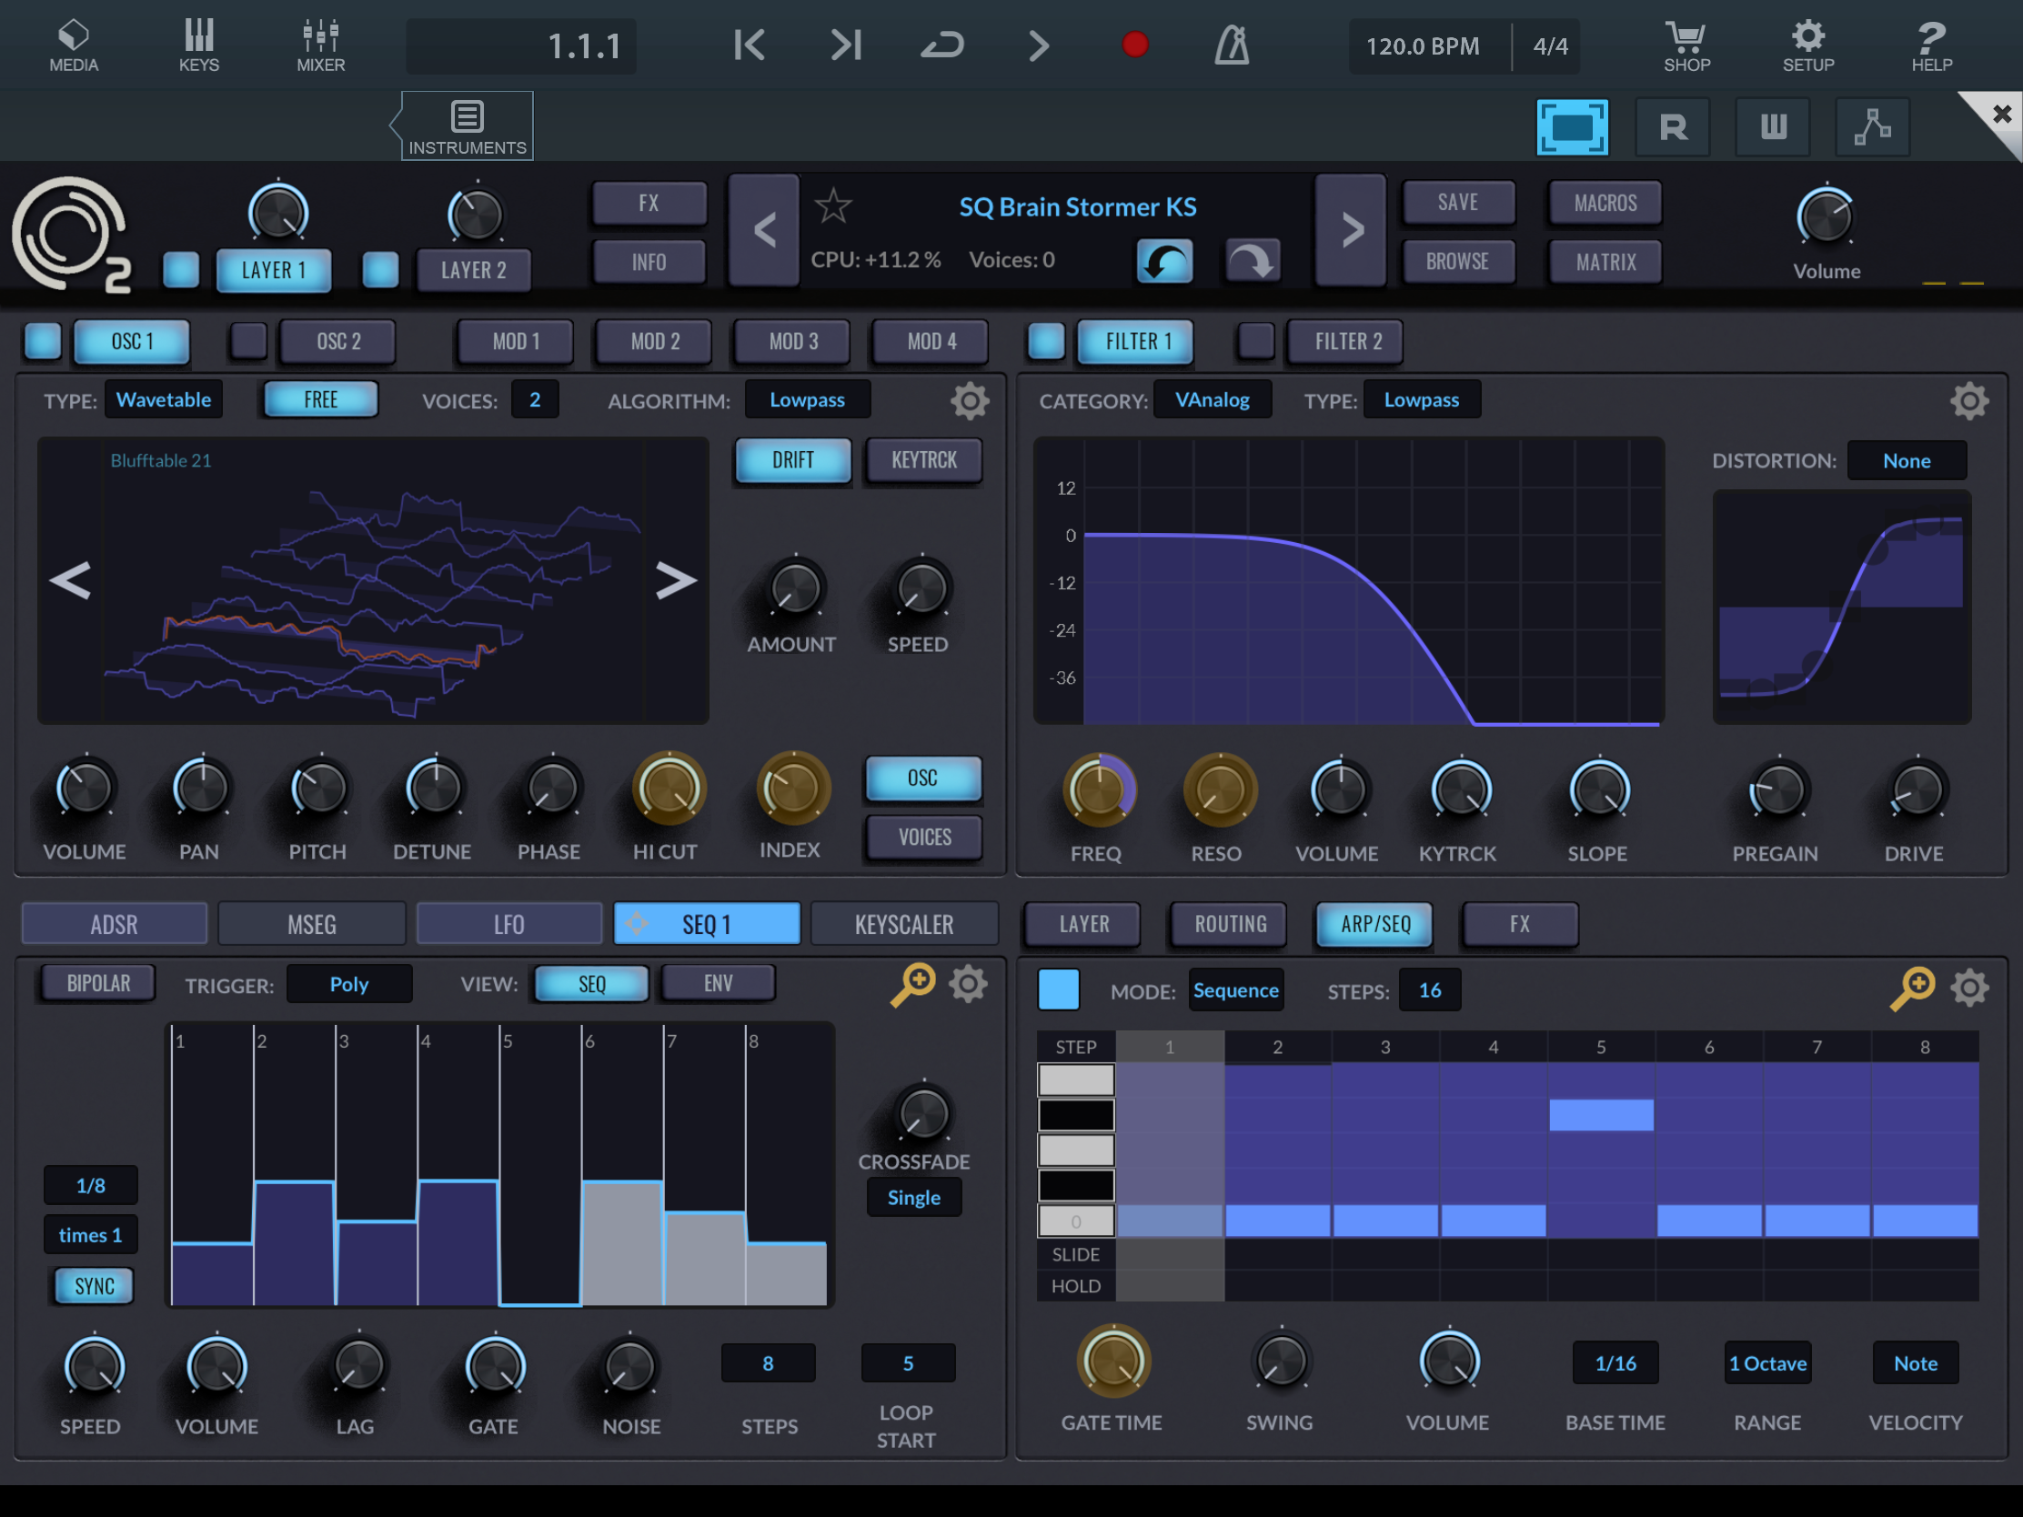Toggle the SYNC button in SEQ 1
2023x1517 pixels.
pos(94,1286)
